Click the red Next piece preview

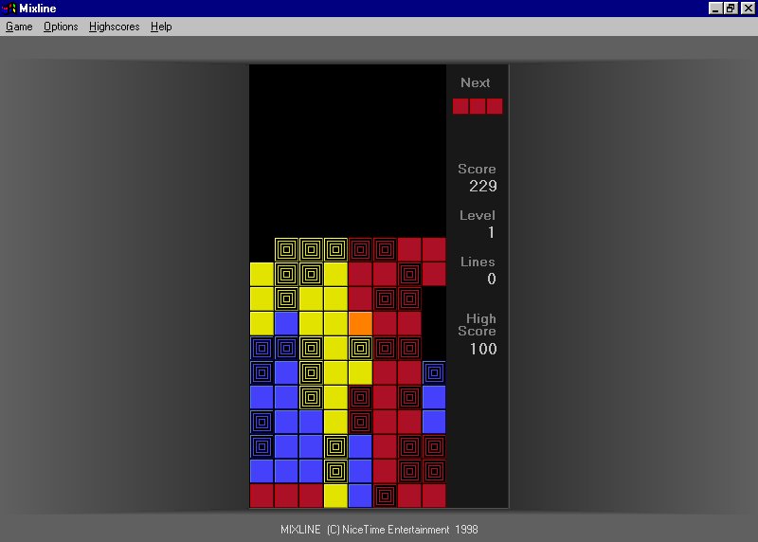[478, 106]
